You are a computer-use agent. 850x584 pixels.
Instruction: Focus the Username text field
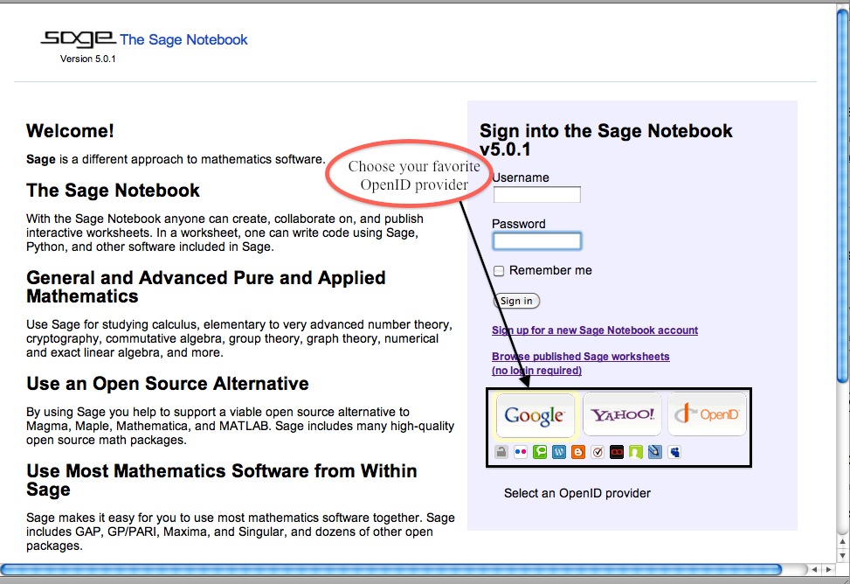(x=536, y=194)
